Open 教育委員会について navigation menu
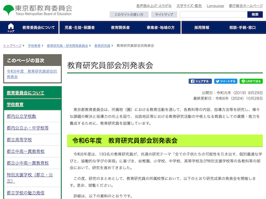 click(38, 27)
